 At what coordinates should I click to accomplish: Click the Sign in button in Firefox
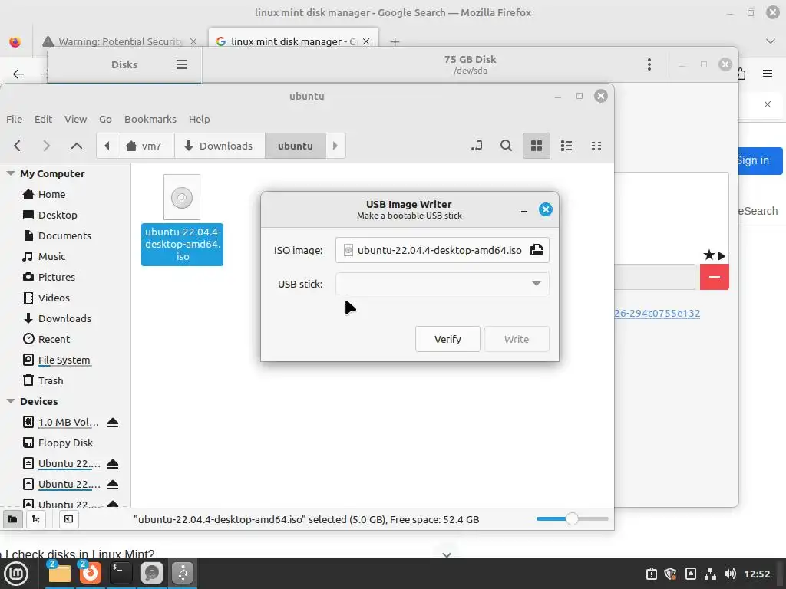[x=760, y=161]
